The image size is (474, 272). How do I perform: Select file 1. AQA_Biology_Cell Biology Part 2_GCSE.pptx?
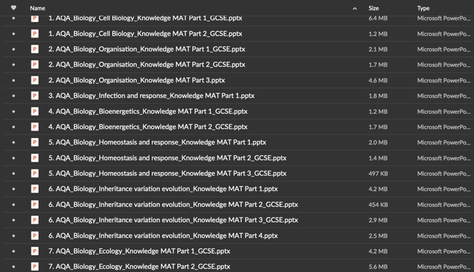pyautogui.click(x=145, y=33)
